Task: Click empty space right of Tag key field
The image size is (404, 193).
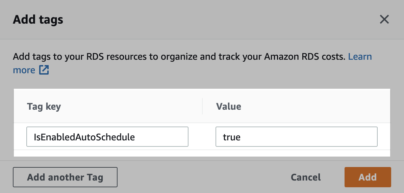Action: click(x=202, y=137)
